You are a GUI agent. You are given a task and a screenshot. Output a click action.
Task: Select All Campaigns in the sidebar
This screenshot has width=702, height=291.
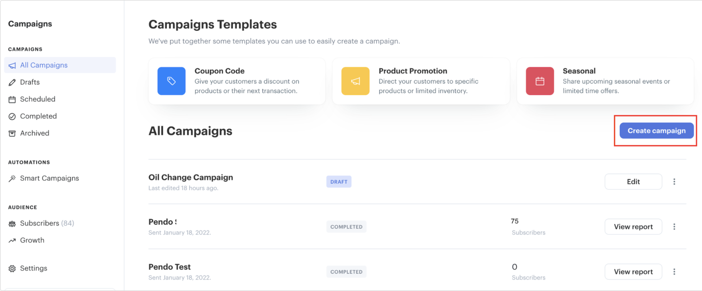coord(44,65)
